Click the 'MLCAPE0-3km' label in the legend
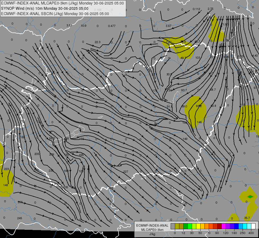 [152, 230]
